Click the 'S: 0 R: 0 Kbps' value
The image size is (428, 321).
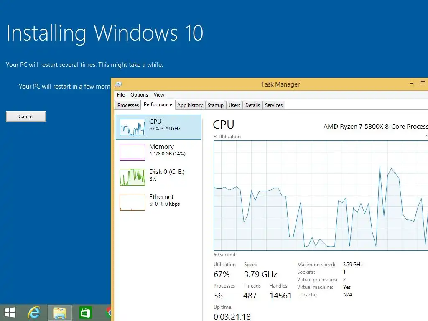click(x=165, y=204)
